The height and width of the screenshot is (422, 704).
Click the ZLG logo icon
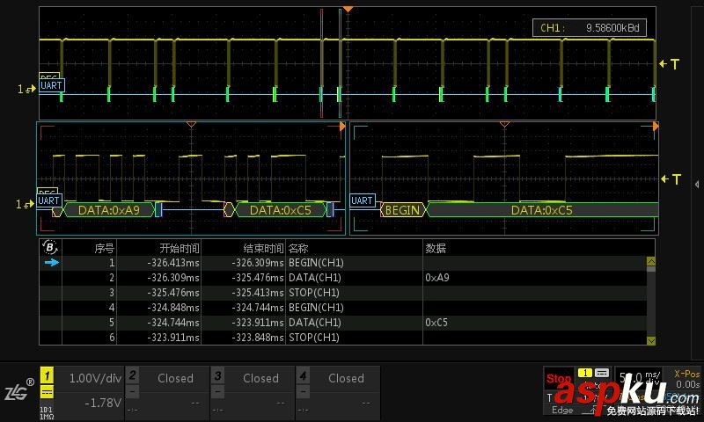[x=19, y=390]
